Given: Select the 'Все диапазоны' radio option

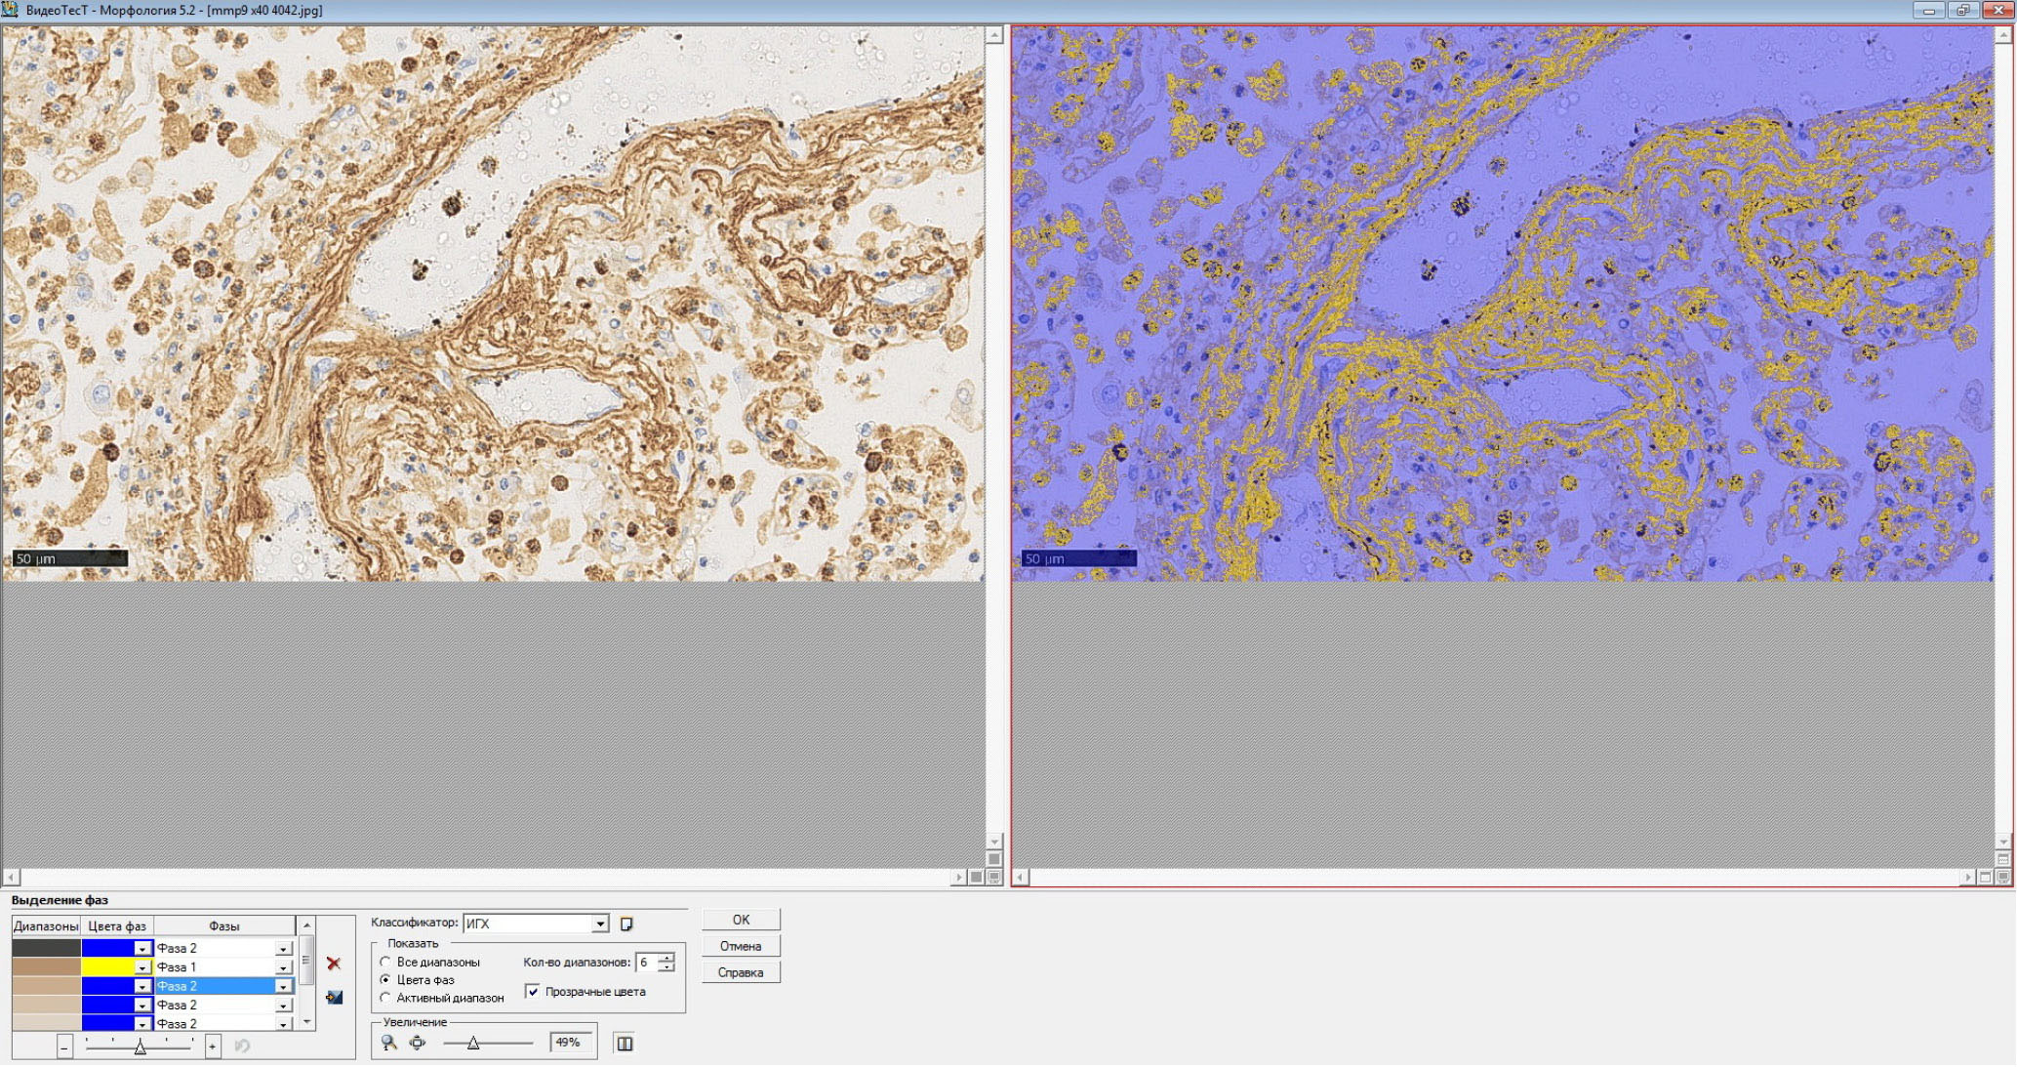Looking at the screenshot, I should (386, 962).
